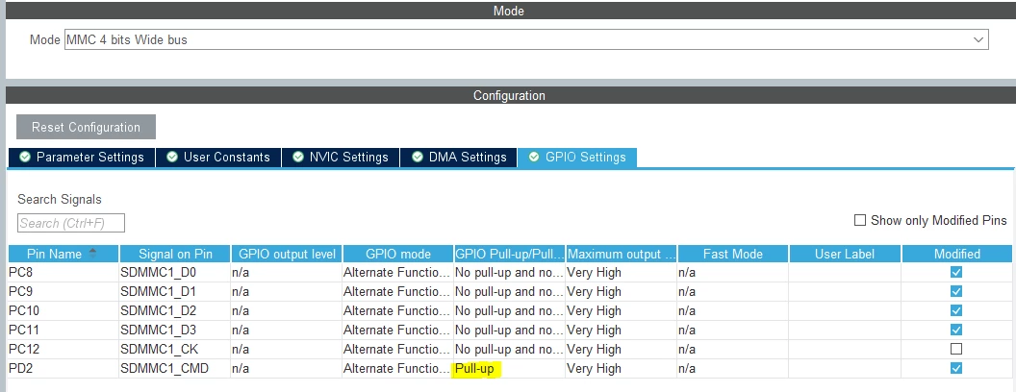Toggle Modified checkbox for PC11
Image resolution: width=1016 pixels, height=392 pixels.
955,330
